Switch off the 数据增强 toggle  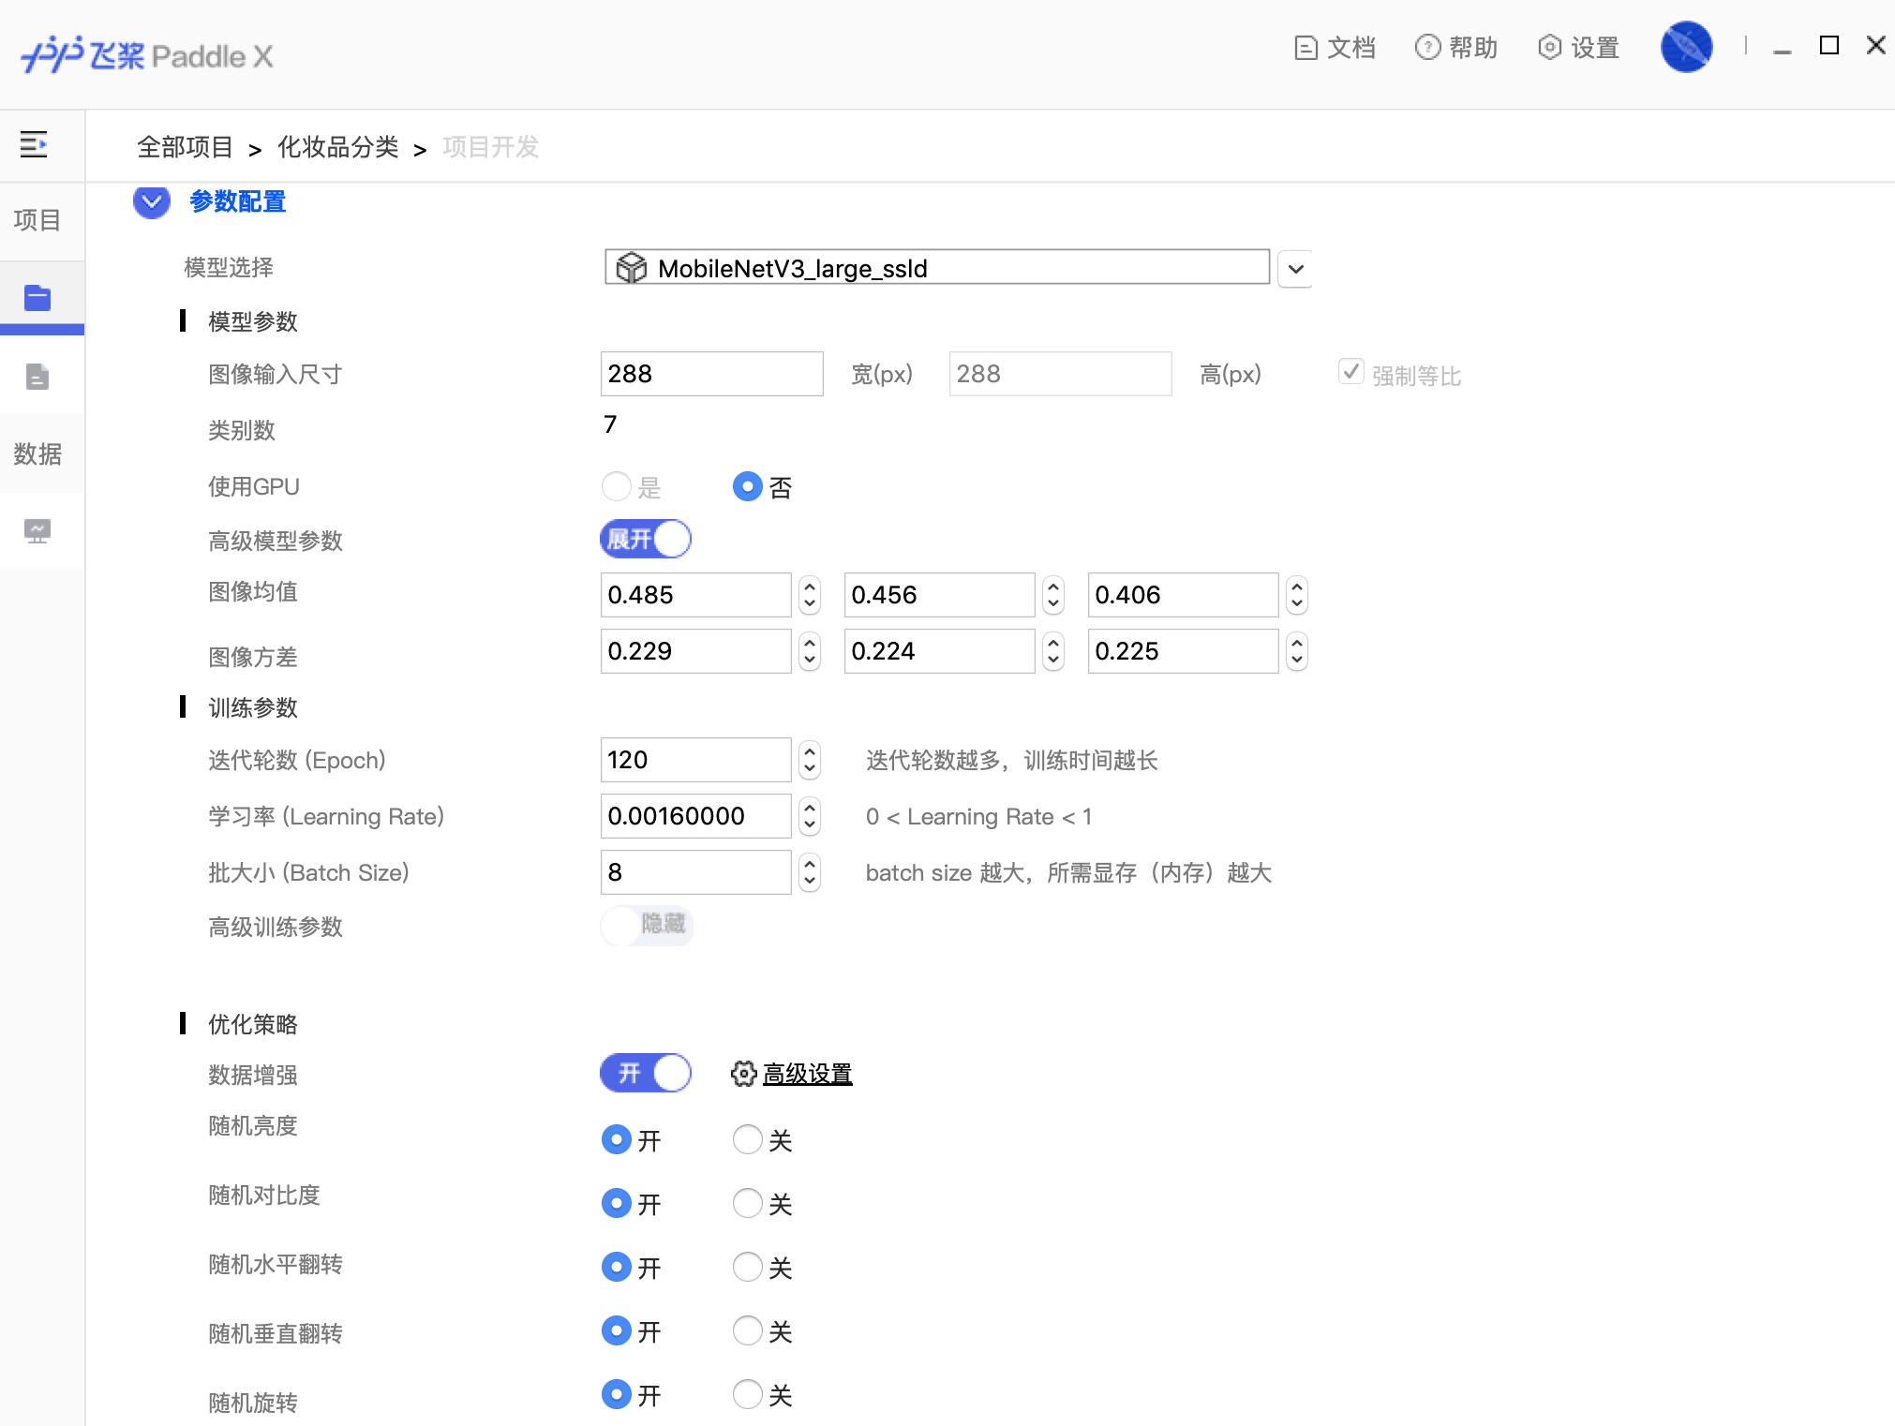(646, 1073)
